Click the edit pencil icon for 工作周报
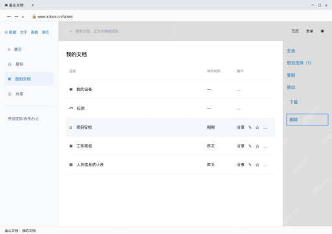This screenshot has width=332, height=234. pos(250,146)
